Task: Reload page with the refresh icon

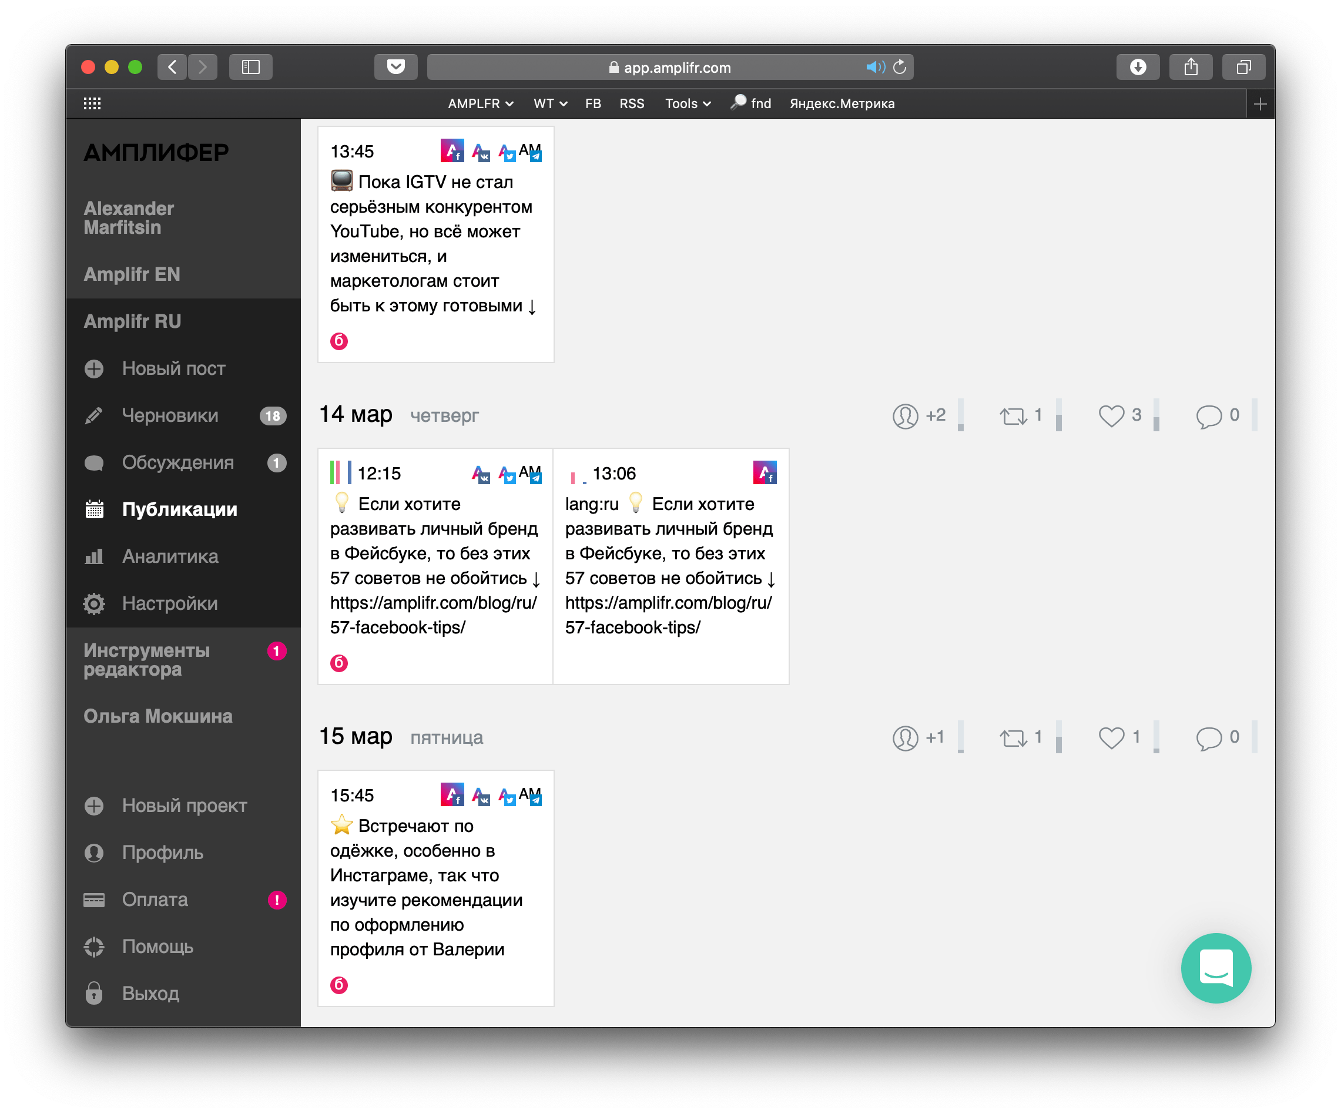Action: (900, 67)
